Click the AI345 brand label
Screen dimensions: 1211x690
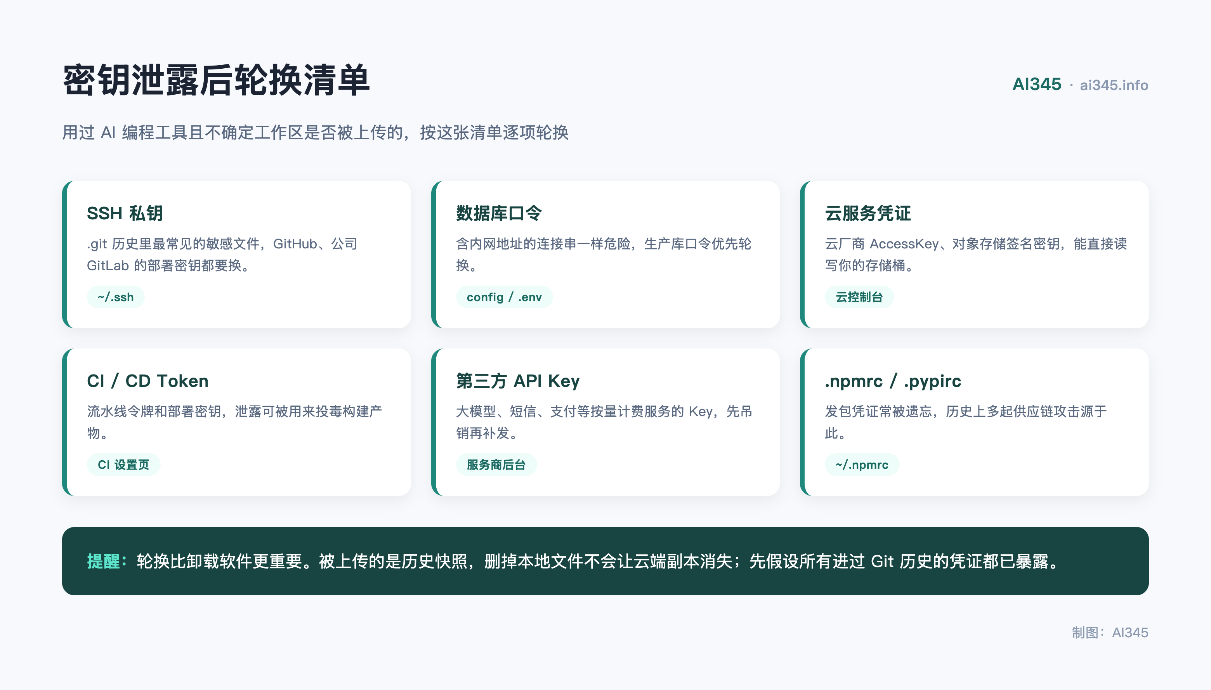(1037, 84)
